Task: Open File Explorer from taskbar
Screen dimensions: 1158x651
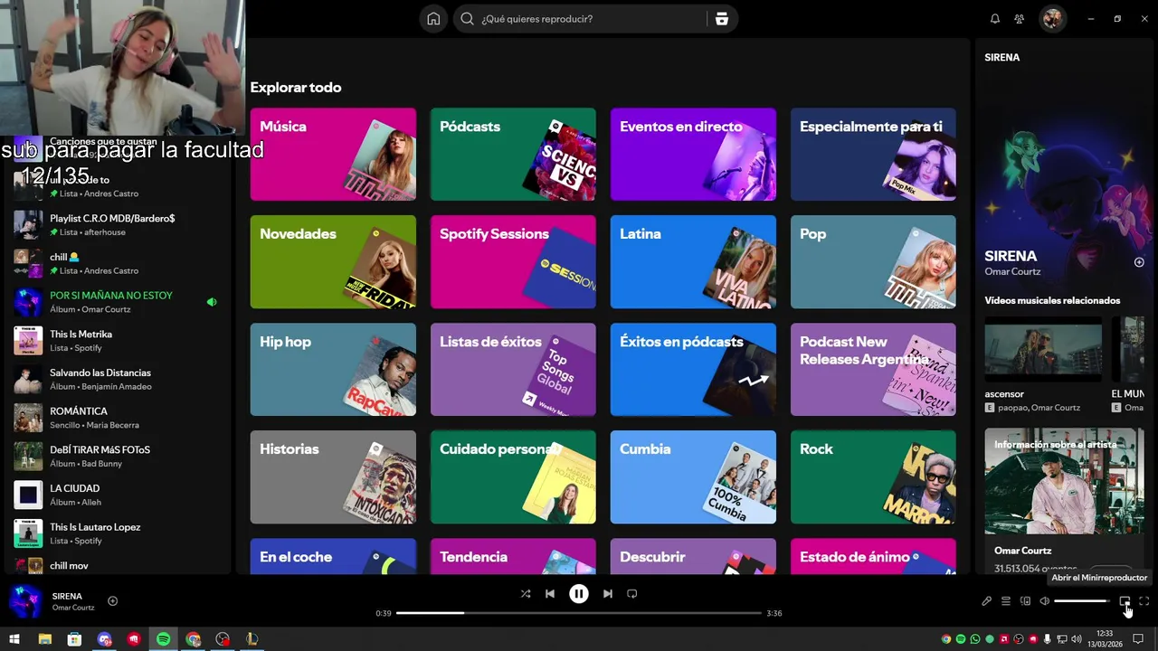Action: (44, 639)
